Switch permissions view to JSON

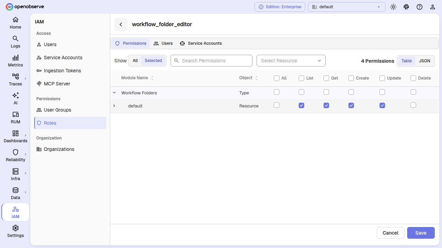coord(425,61)
